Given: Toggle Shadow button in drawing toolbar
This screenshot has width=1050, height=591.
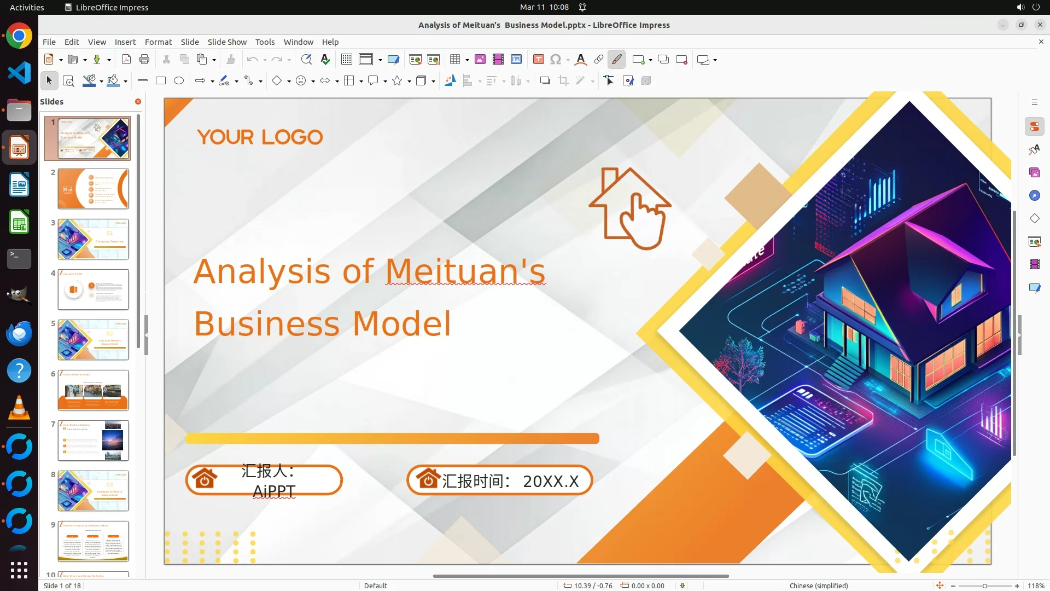Looking at the screenshot, I should coord(545,81).
